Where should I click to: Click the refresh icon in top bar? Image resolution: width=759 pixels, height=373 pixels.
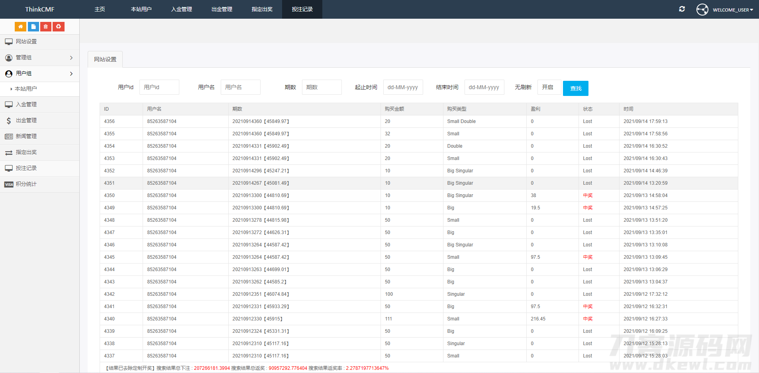click(x=682, y=9)
